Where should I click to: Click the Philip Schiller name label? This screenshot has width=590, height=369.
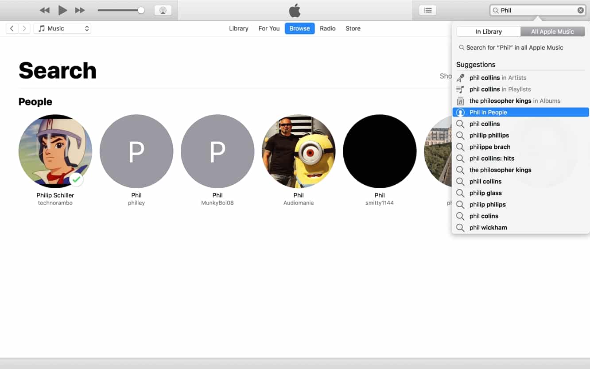pyautogui.click(x=55, y=195)
